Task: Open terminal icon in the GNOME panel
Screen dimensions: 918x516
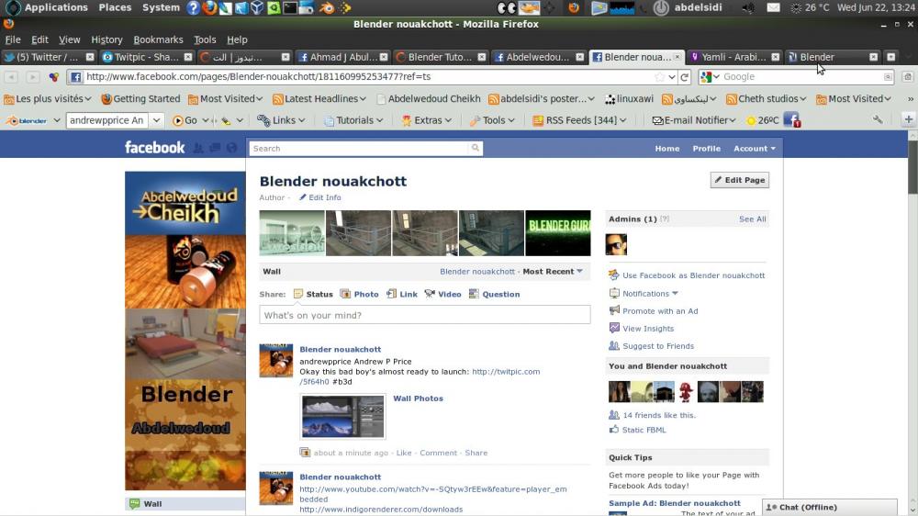Action: coord(290,7)
